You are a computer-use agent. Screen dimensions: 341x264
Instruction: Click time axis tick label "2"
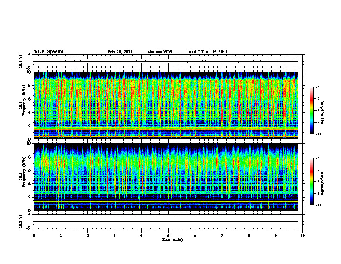click(88, 236)
